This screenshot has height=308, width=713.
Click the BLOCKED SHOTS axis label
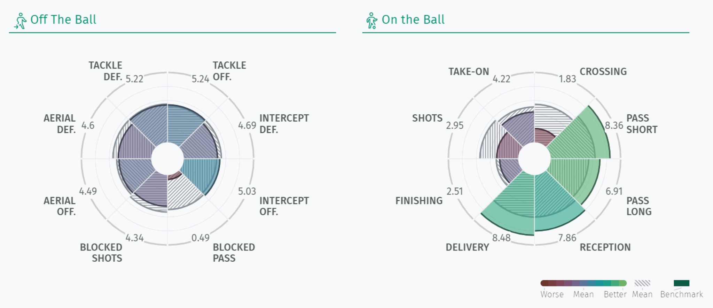pyautogui.click(x=101, y=253)
